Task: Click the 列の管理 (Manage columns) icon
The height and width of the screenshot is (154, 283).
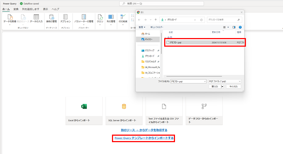Action: [111, 17]
